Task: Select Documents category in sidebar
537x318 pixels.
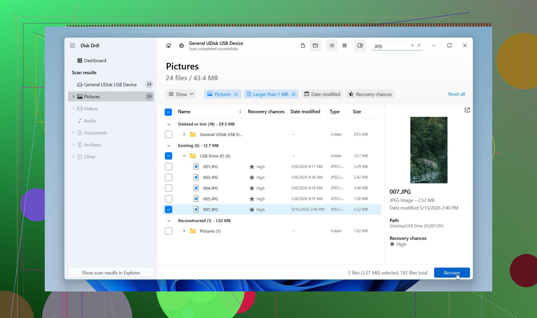Action: (111, 133)
